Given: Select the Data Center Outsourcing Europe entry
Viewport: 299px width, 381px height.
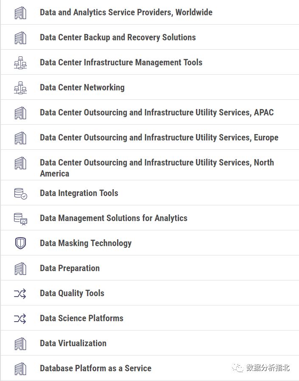Looking at the screenshot, I should coord(159,137).
